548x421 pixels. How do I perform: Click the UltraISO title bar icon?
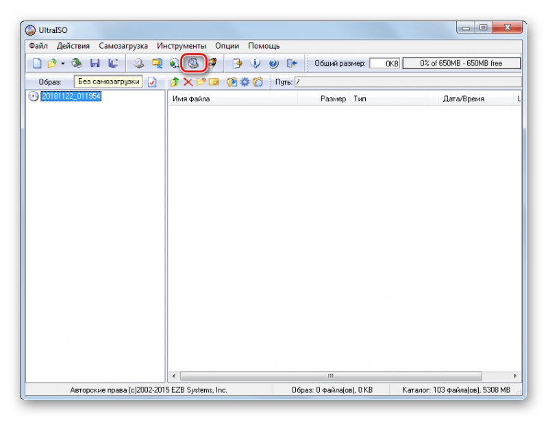tap(30, 30)
